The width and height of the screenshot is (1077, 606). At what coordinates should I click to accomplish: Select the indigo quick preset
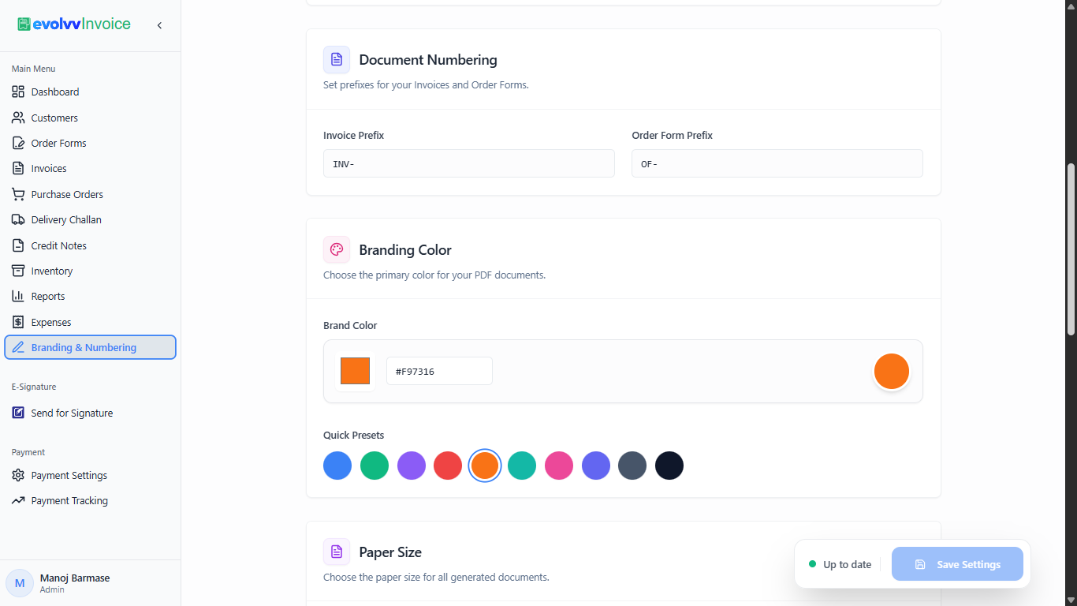pos(596,466)
